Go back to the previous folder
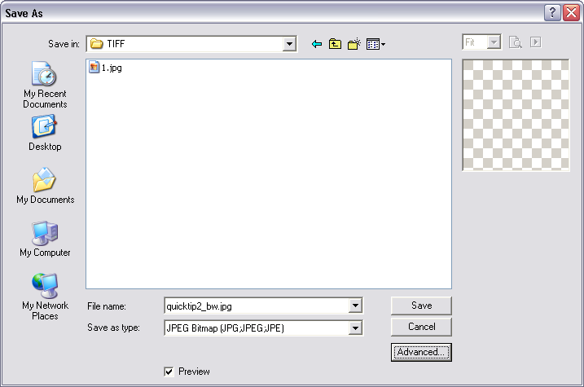This screenshot has width=584, height=387. click(317, 44)
